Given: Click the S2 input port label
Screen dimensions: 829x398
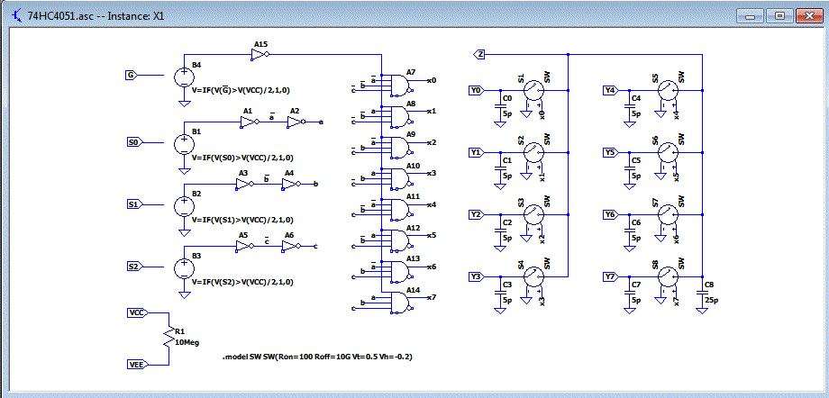Looking at the screenshot, I should pyautogui.click(x=134, y=267).
